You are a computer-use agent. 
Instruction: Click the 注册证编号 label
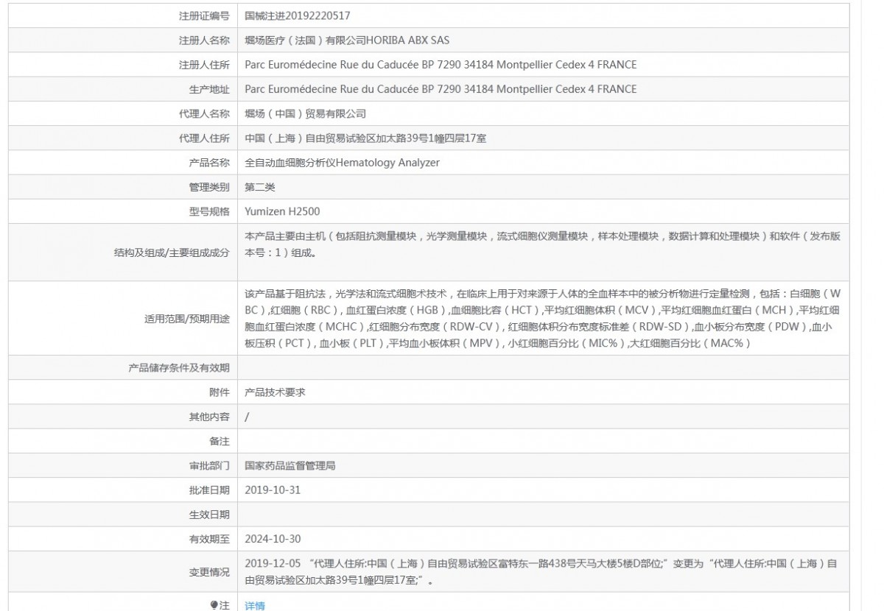click(205, 15)
